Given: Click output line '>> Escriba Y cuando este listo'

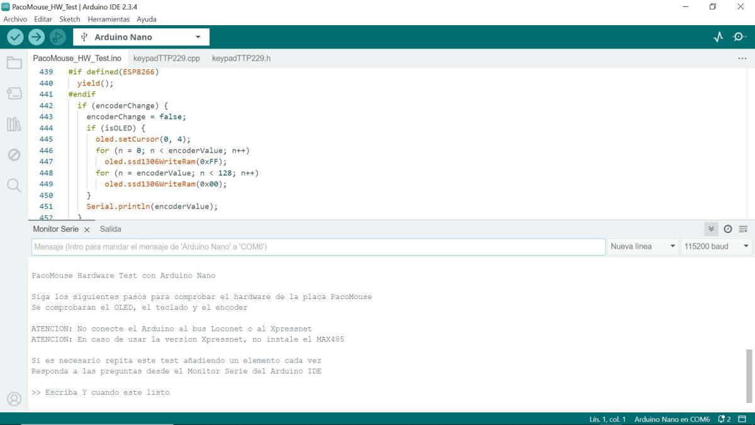Looking at the screenshot, I should pos(101,392).
